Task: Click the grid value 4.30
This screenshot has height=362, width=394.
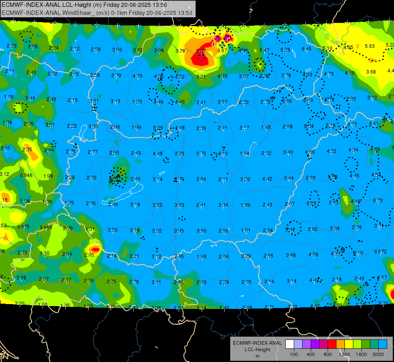Action: [x=138, y=76]
